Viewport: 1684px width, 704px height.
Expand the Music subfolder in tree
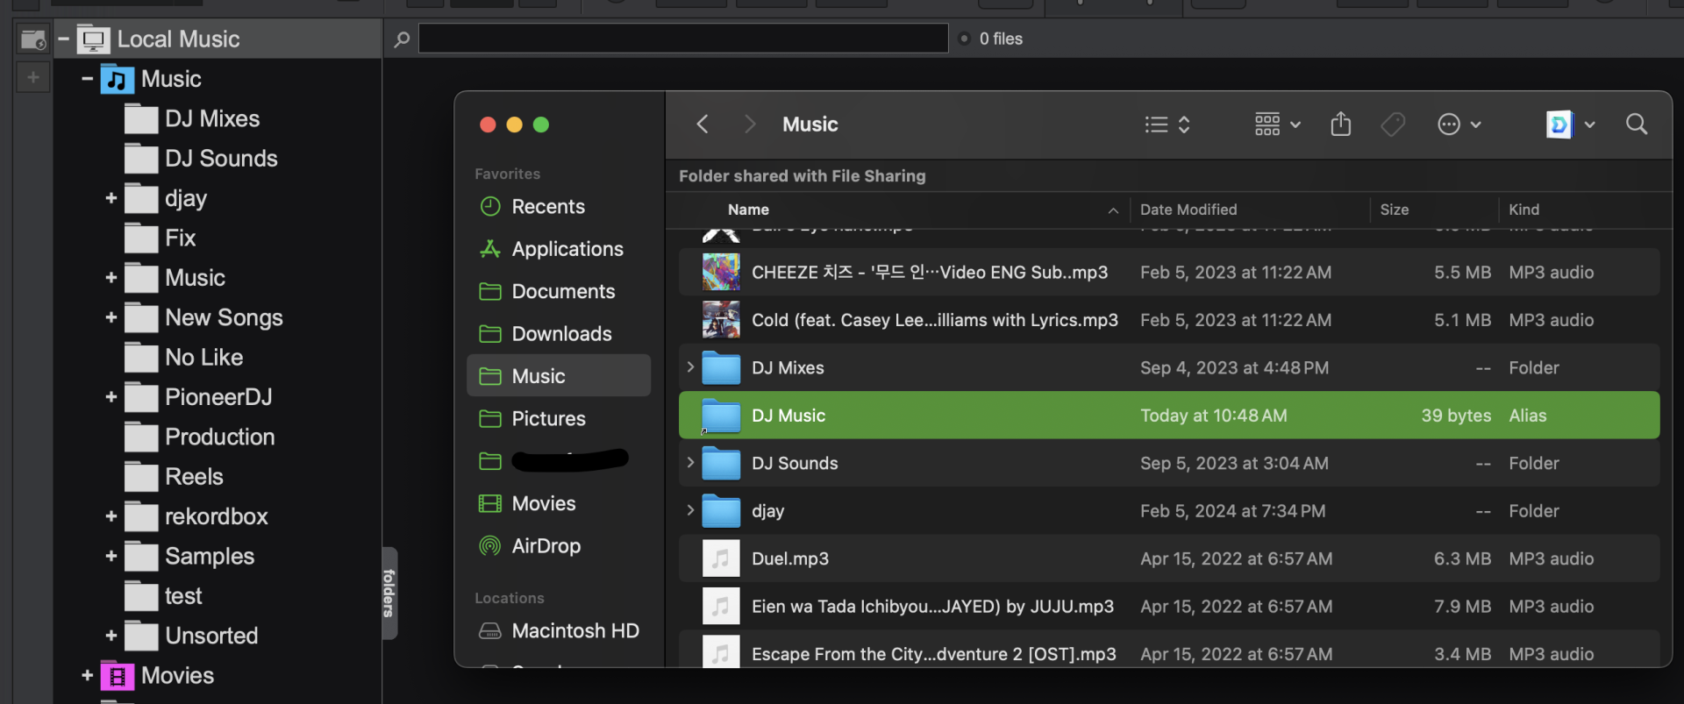[x=111, y=278]
